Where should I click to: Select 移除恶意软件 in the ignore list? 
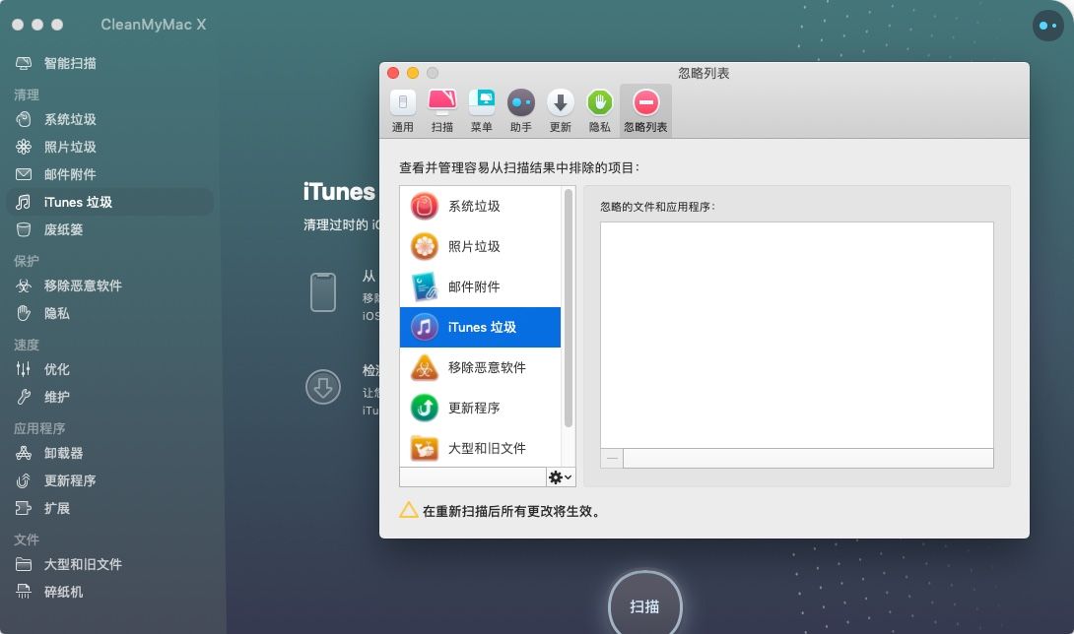tap(480, 367)
